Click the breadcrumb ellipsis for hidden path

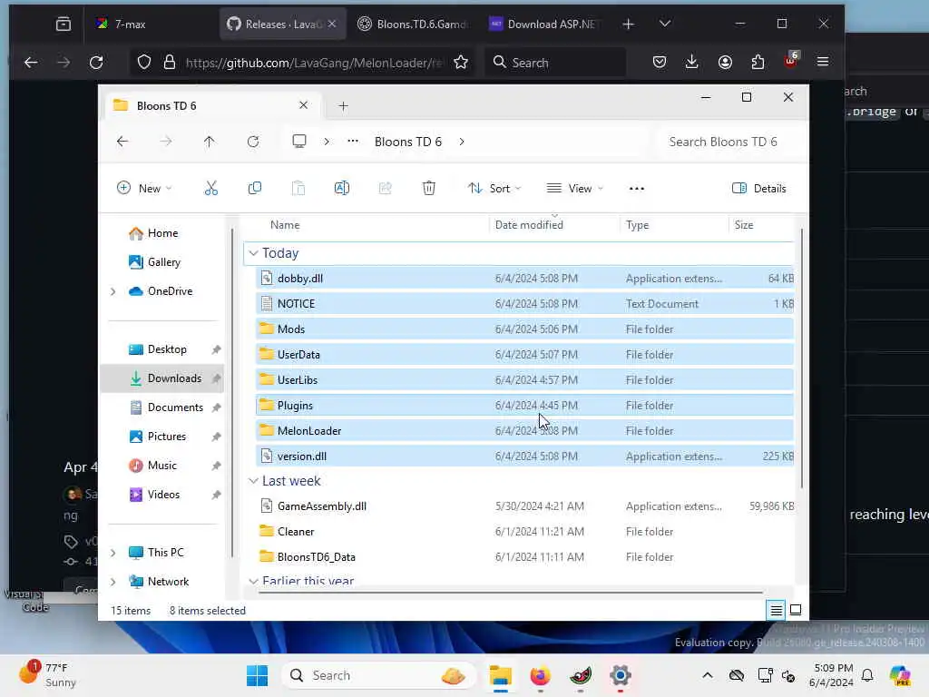[x=353, y=142]
